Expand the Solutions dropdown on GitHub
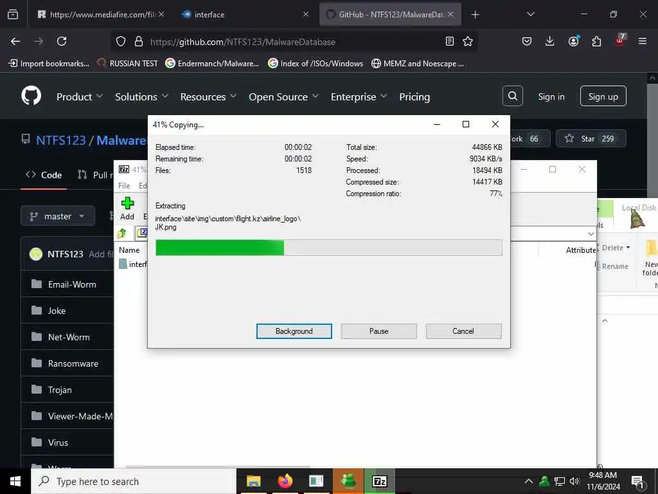This screenshot has height=494, width=658. click(142, 96)
